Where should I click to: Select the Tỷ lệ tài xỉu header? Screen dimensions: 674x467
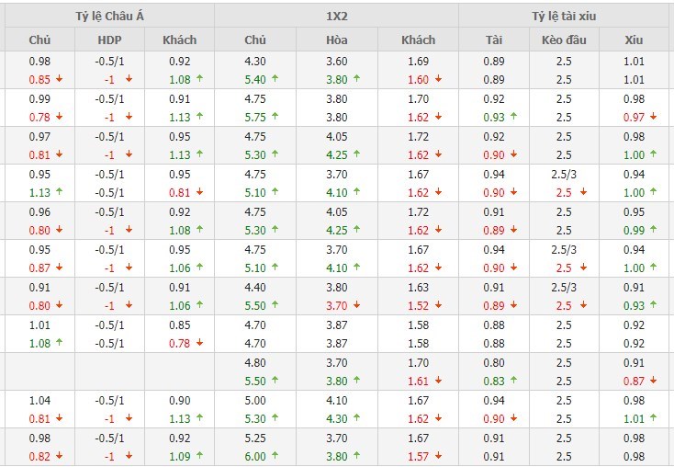click(567, 17)
